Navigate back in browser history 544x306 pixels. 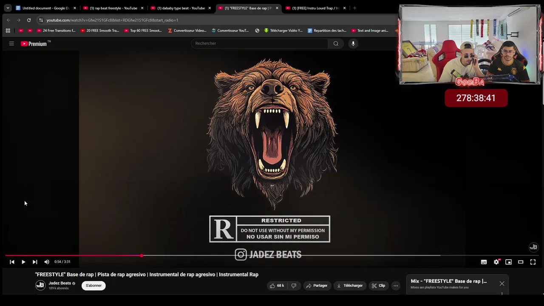8,20
